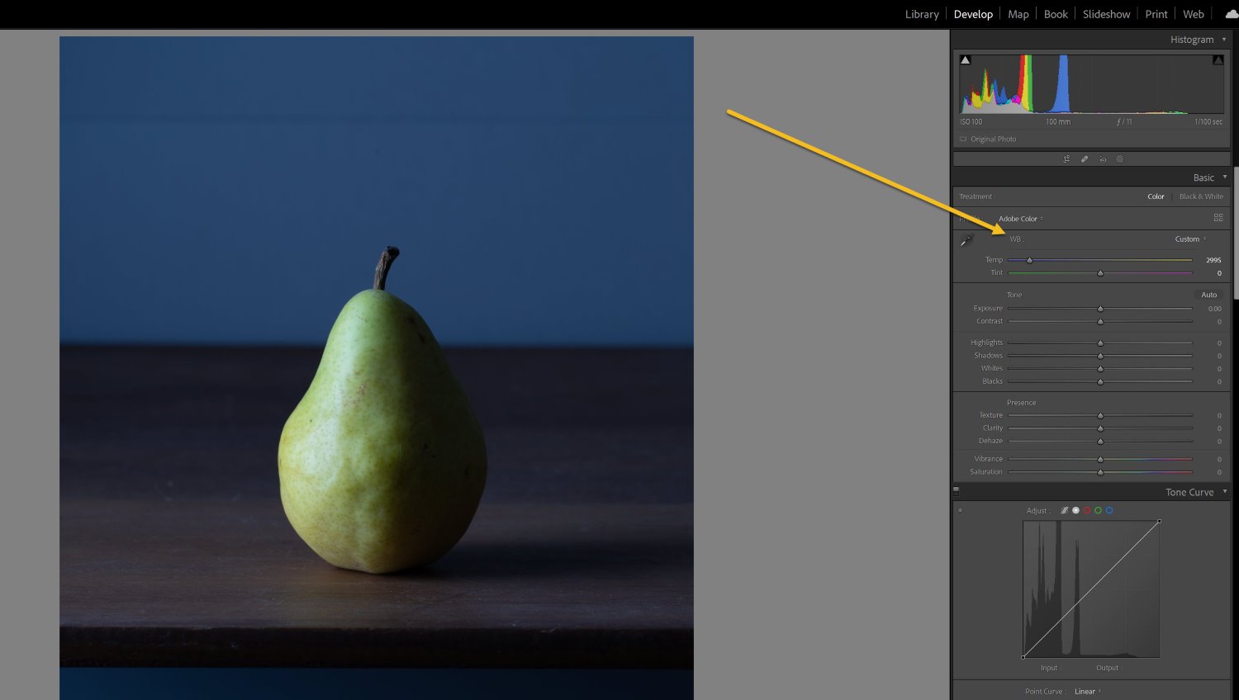This screenshot has height=700, width=1239.
Task: Click the Auto tone button
Action: pyautogui.click(x=1208, y=295)
